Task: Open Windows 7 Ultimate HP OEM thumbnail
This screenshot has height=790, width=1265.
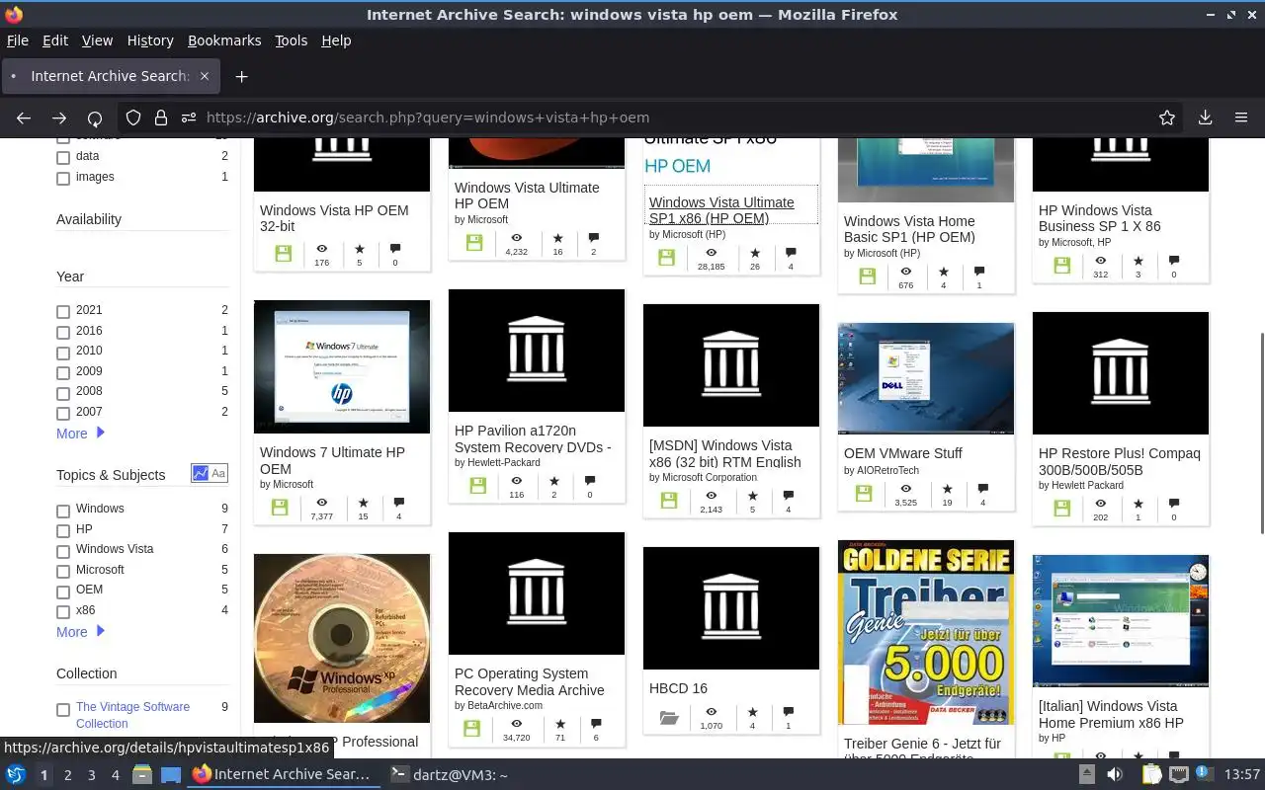Action: coord(342,366)
